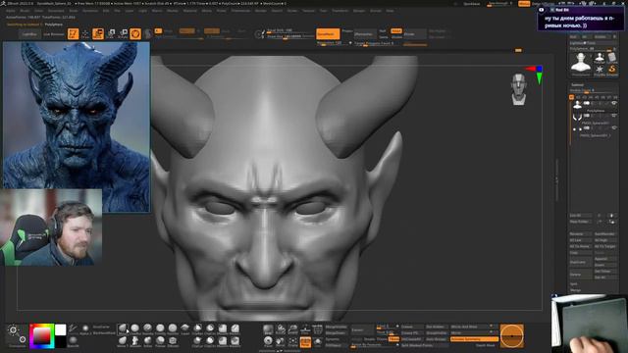Click the camera head navigation thumbnail
The height and width of the screenshot is (353, 628).
(x=519, y=89)
